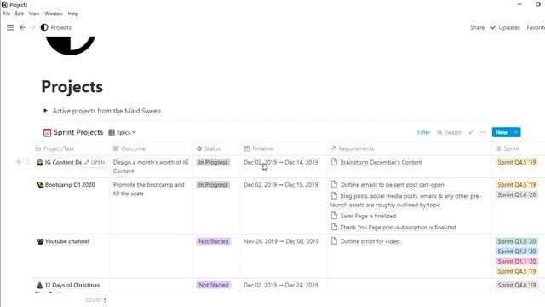This screenshot has width=545, height=307.
Task: Expand database with the full-page arrow icon
Action: [x=471, y=132]
